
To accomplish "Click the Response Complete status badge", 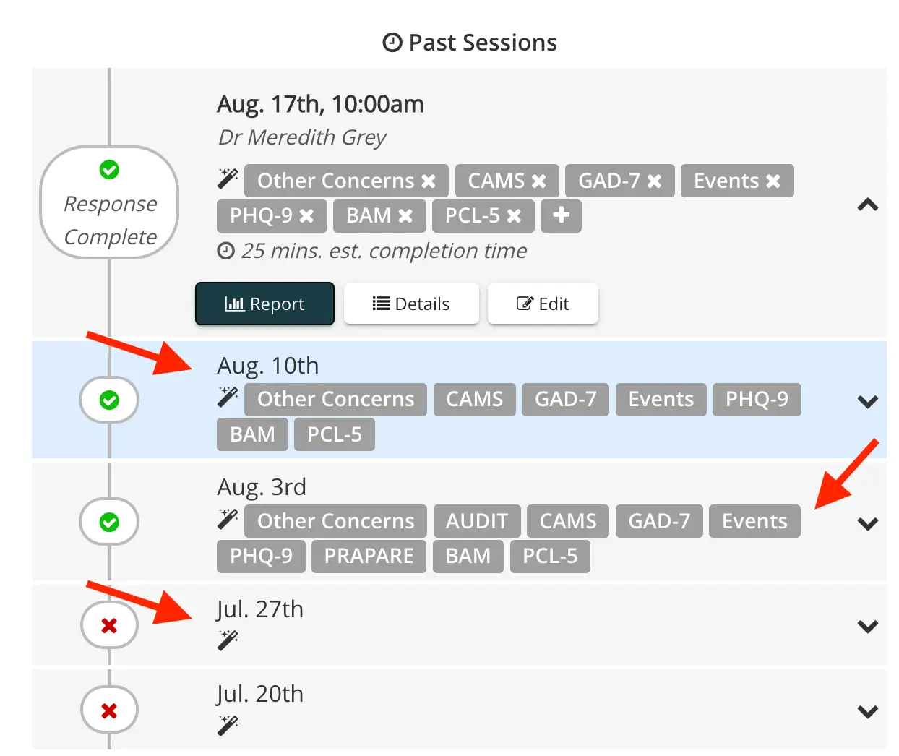I will click(x=109, y=203).
